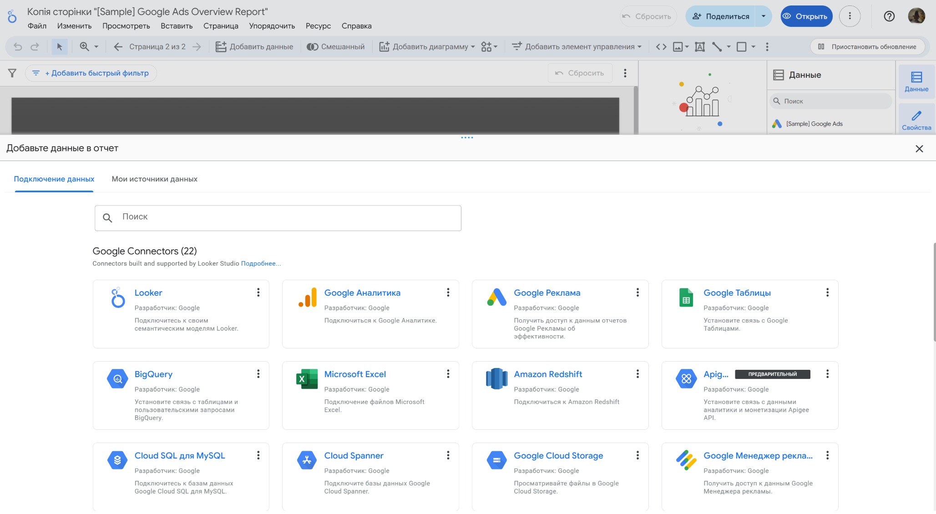Expand Добавить элемент управления dropdown

(x=639, y=46)
